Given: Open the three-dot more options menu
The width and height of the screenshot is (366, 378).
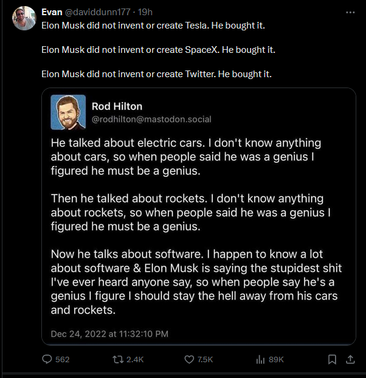Looking at the screenshot, I should pos(350,12).
